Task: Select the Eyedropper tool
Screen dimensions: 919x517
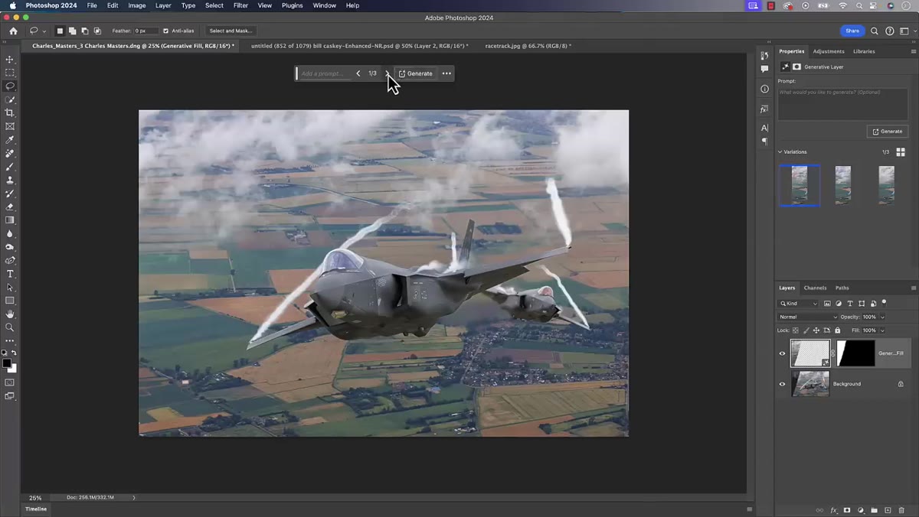Action: pyautogui.click(x=10, y=140)
